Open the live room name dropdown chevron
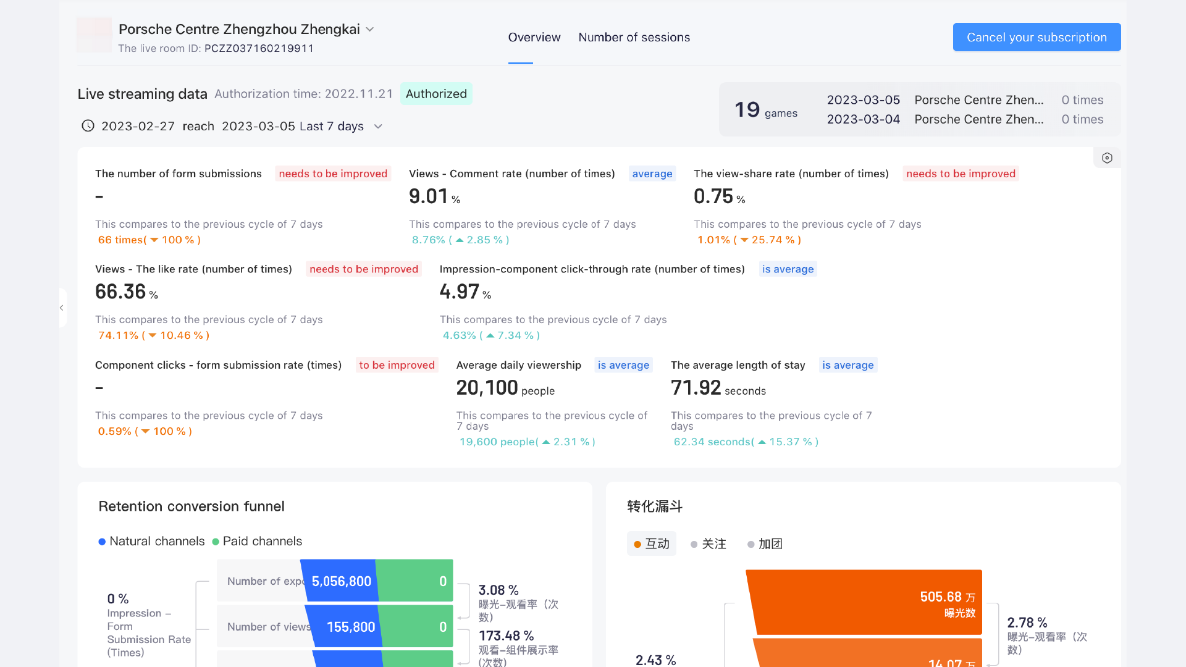Viewport: 1186px width, 667px height. tap(370, 30)
